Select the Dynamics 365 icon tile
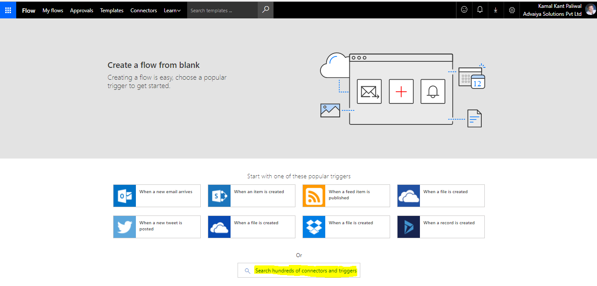This screenshot has width=597, height=286. coord(409,227)
